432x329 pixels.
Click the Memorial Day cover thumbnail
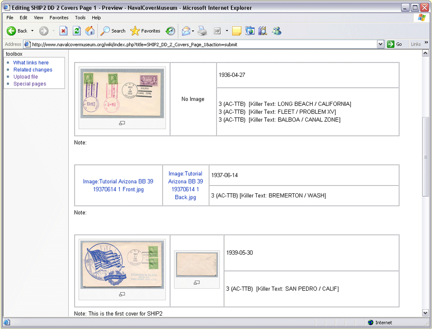(122, 265)
